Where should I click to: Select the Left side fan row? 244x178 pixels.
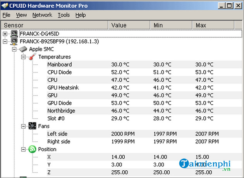click(144, 134)
